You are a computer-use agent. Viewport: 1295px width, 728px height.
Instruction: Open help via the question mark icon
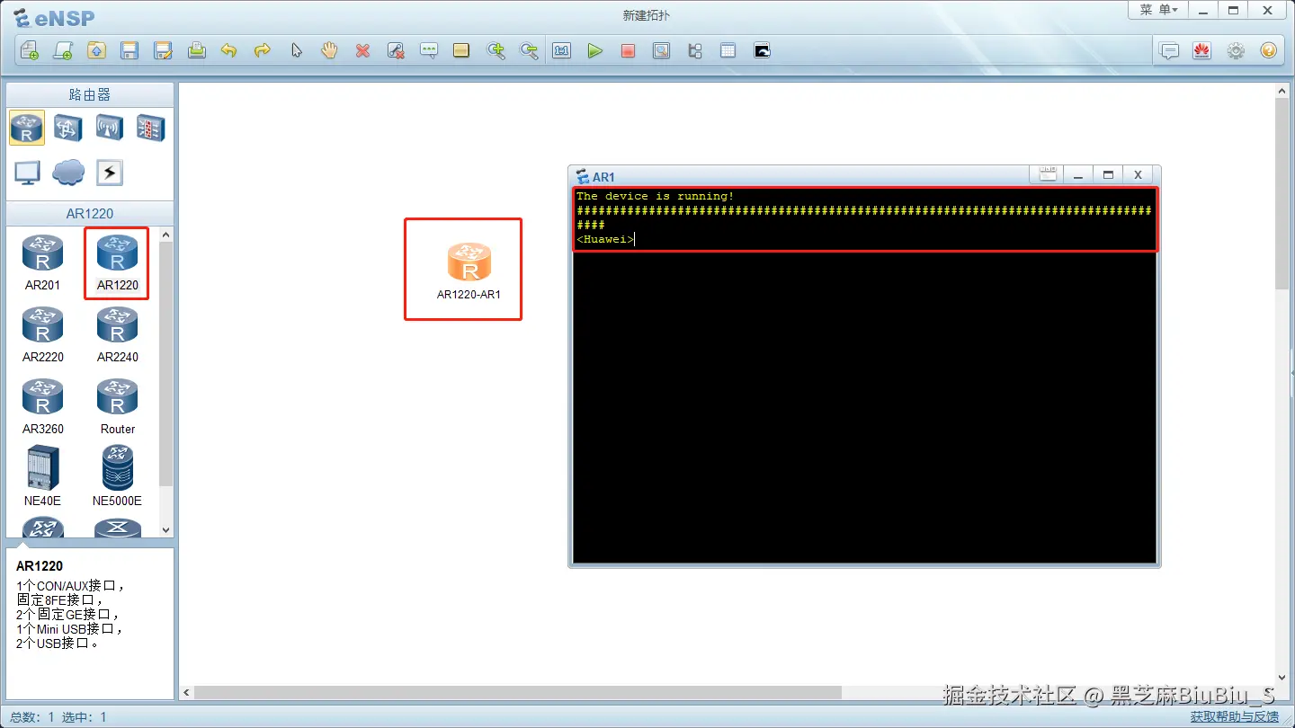click(1269, 51)
